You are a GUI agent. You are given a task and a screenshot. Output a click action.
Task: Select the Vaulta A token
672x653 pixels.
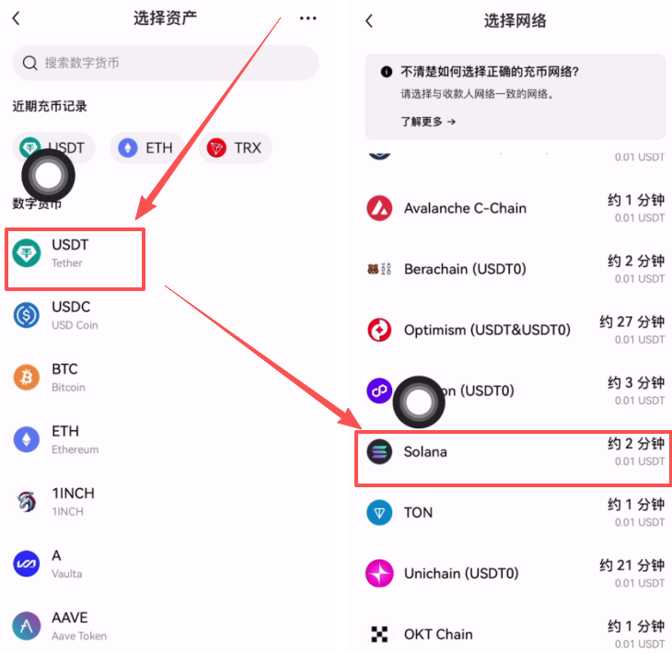[x=165, y=565]
